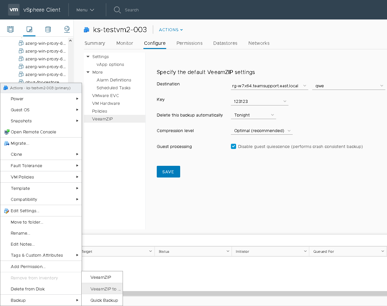This screenshot has height=306, width=387.
Task: Select VMware EVC in settings tree
Action: (105, 95)
